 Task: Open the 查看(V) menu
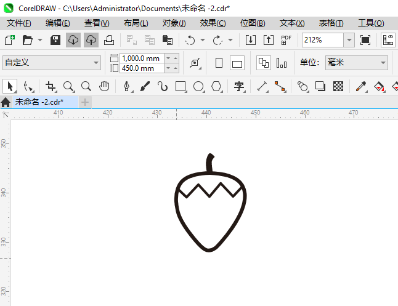point(97,23)
